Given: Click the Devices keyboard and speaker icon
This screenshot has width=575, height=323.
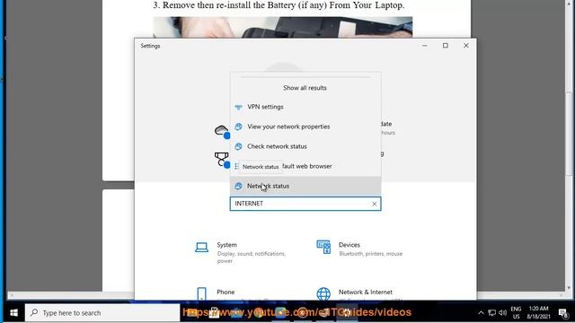Looking at the screenshot, I should point(323,248).
